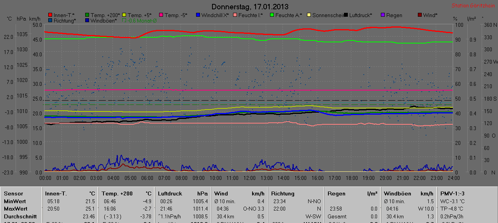Click the Temp. +5* legend label

coord(140,15)
